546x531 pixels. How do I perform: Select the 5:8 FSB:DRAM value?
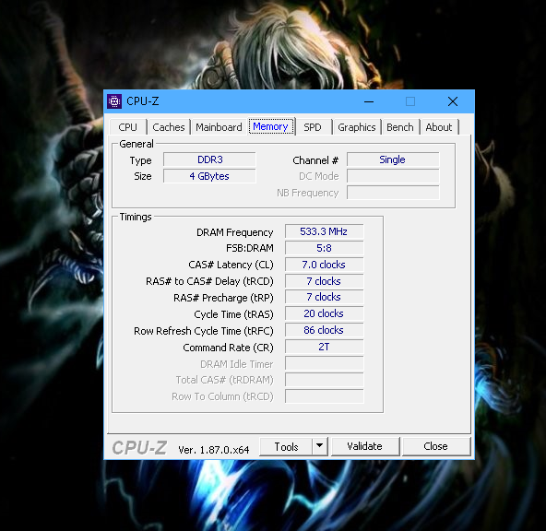(325, 248)
